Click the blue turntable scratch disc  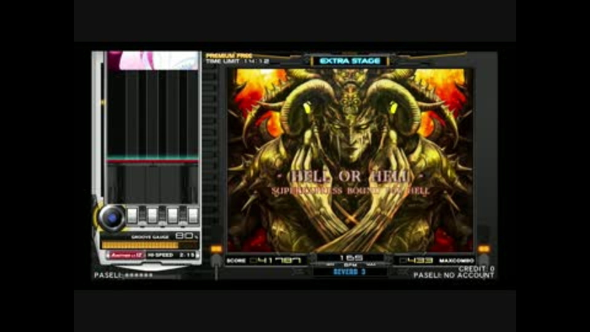point(111,218)
